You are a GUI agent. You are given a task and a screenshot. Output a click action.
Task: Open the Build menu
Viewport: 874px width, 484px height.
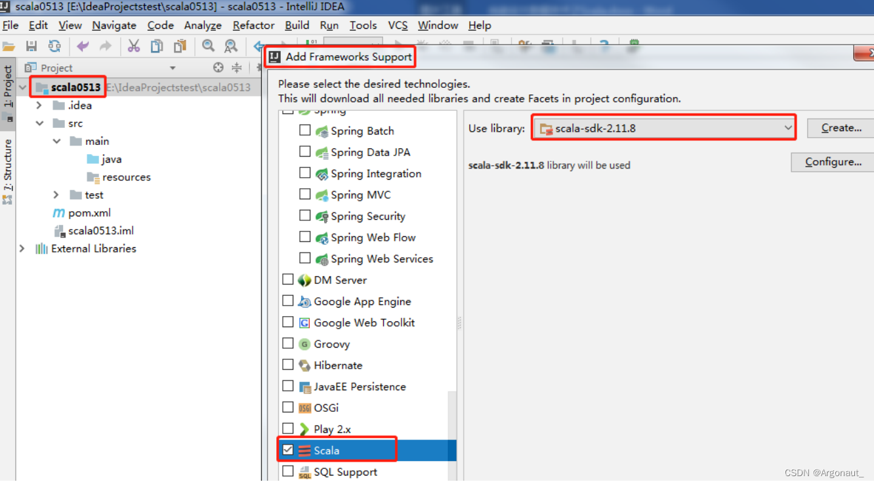point(297,25)
